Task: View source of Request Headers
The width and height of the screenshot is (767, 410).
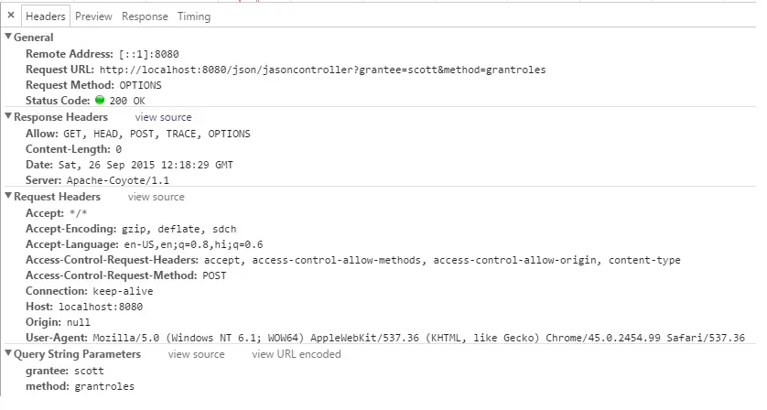Action: click(x=156, y=197)
